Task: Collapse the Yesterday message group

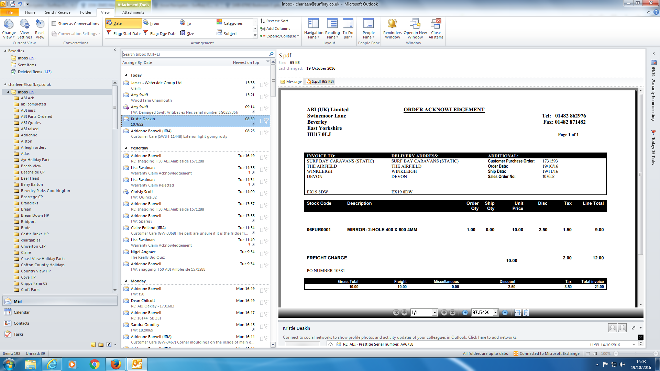Action: [x=126, y=148]
